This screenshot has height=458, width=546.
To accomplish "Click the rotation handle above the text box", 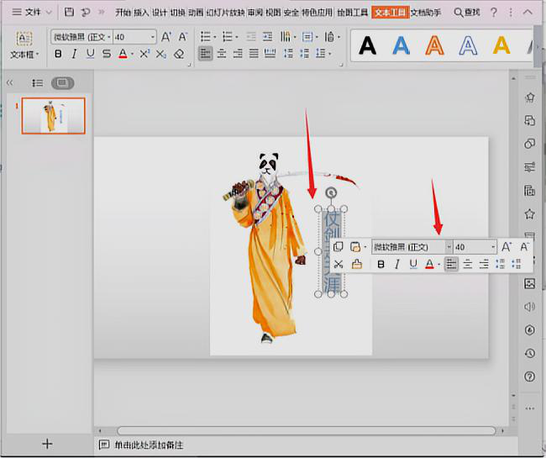I will [x=331, y=192].
